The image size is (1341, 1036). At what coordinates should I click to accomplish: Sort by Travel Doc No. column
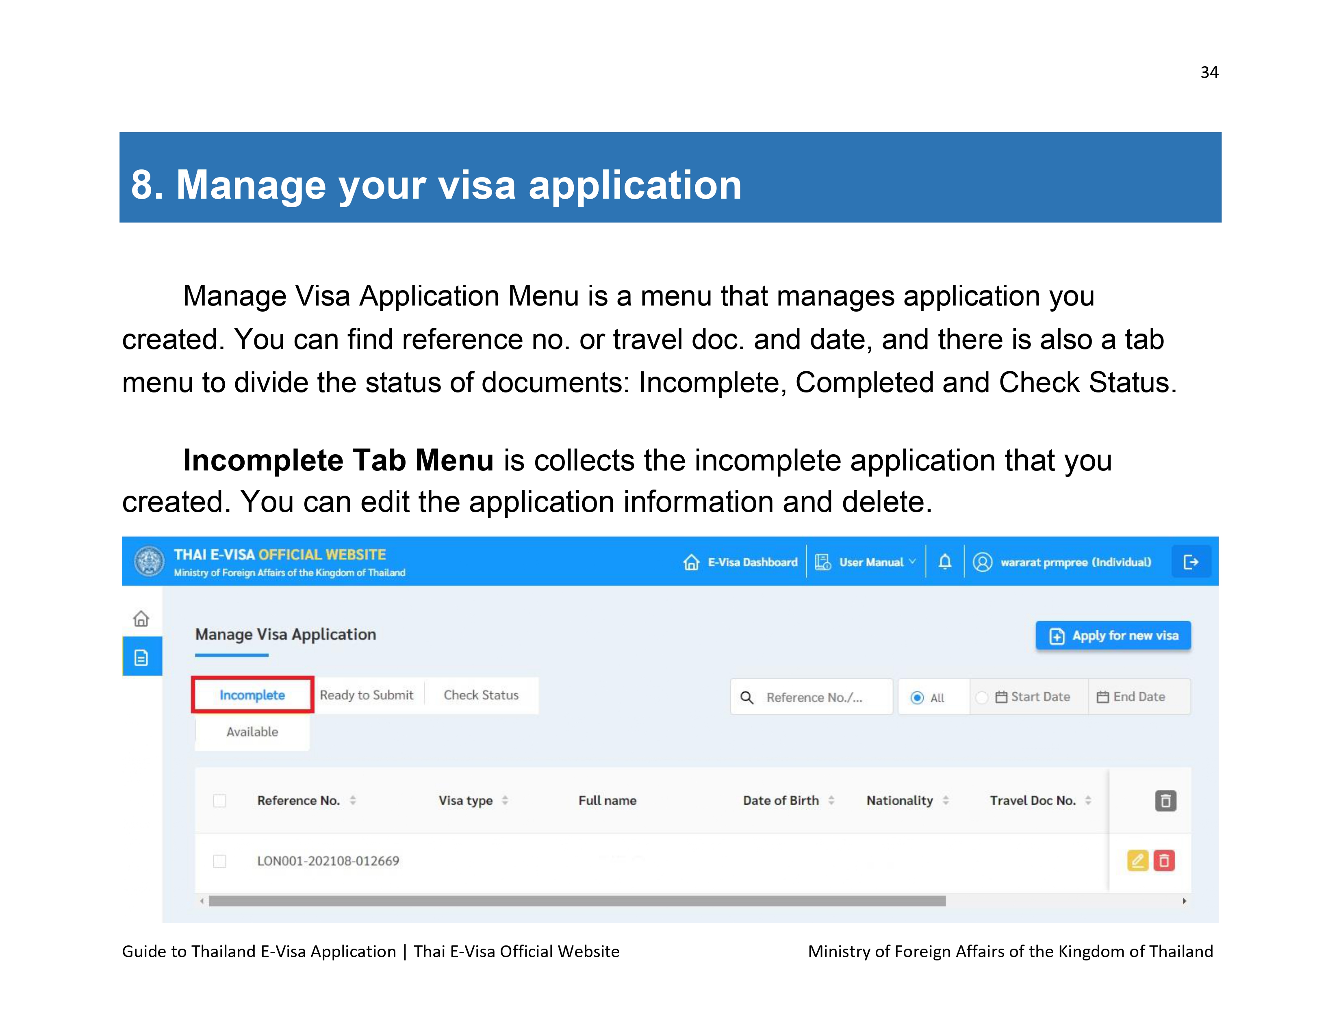click(1088, 800)
